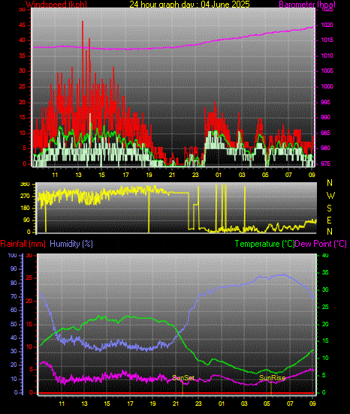This screenshot has width=350, height=414.
Task: Click the N compass label at top
Action: pos(330,183)
